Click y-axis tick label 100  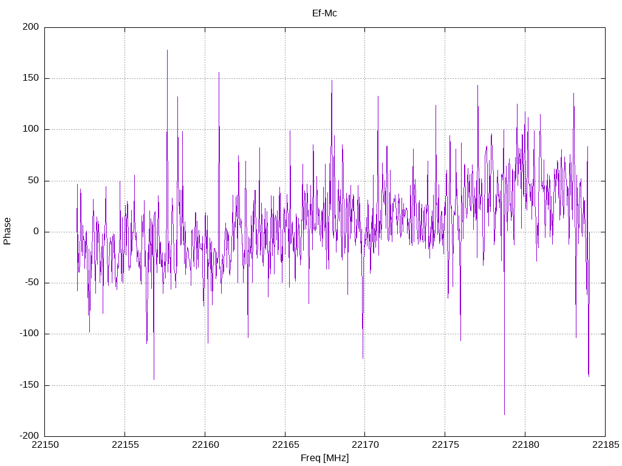[x=31, y=129]
